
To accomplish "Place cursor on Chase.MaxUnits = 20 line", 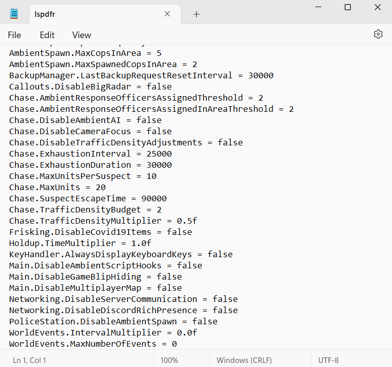I will tap(57, 187).
